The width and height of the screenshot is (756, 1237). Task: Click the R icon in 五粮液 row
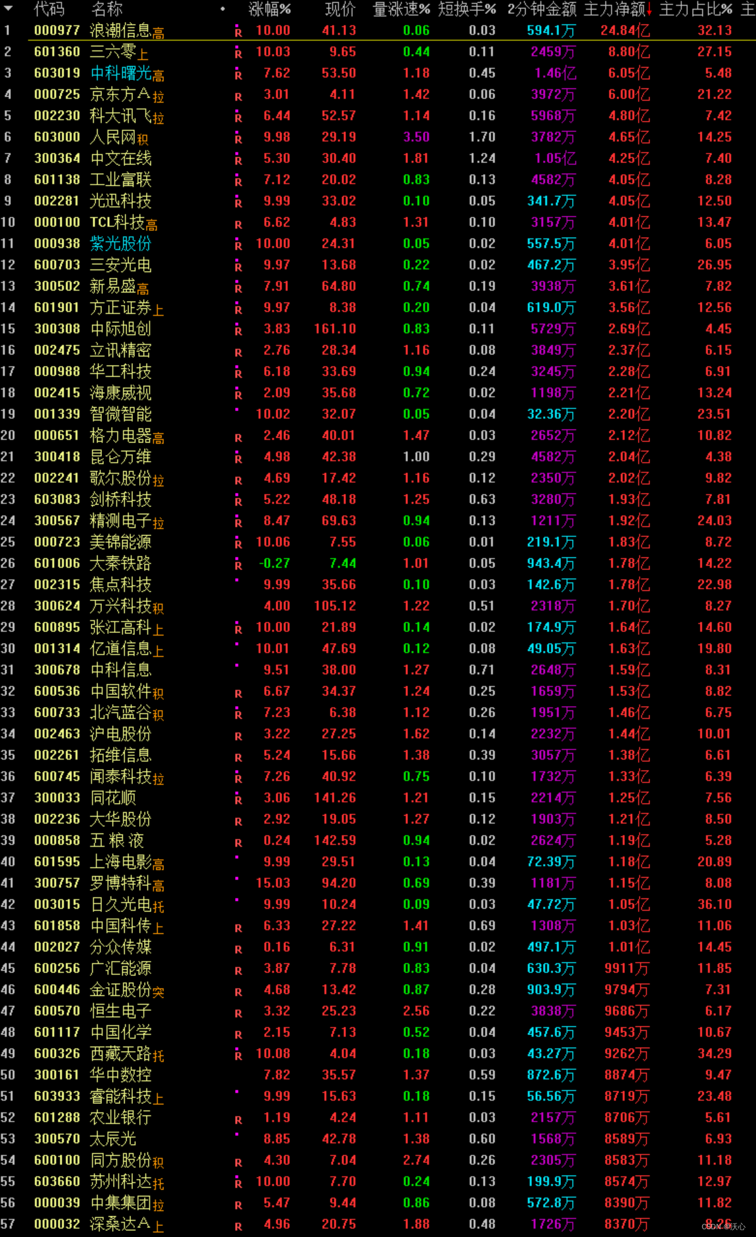coord(238,842)
